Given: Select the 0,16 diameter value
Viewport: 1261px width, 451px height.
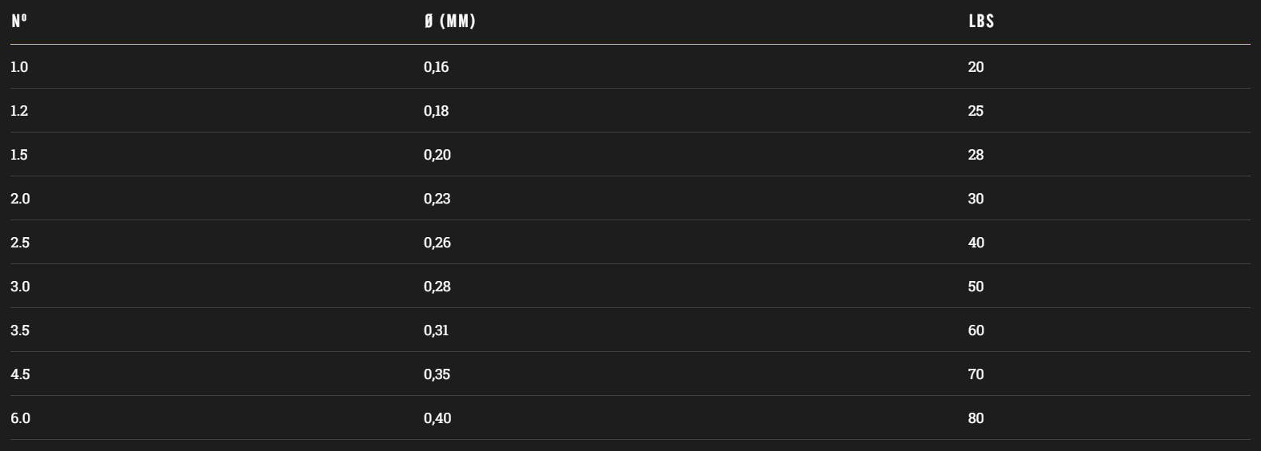Looking at the screenshot, I should pyautogui.click(x=436, y=67).
